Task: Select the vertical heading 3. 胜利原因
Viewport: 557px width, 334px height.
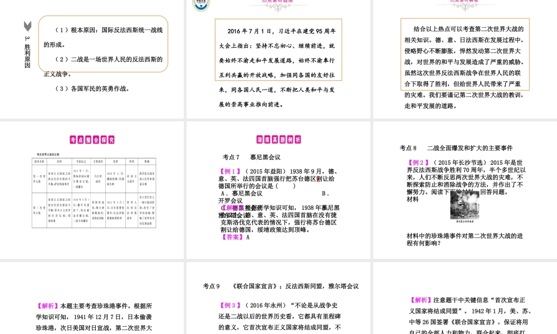Action: [27, 52]
